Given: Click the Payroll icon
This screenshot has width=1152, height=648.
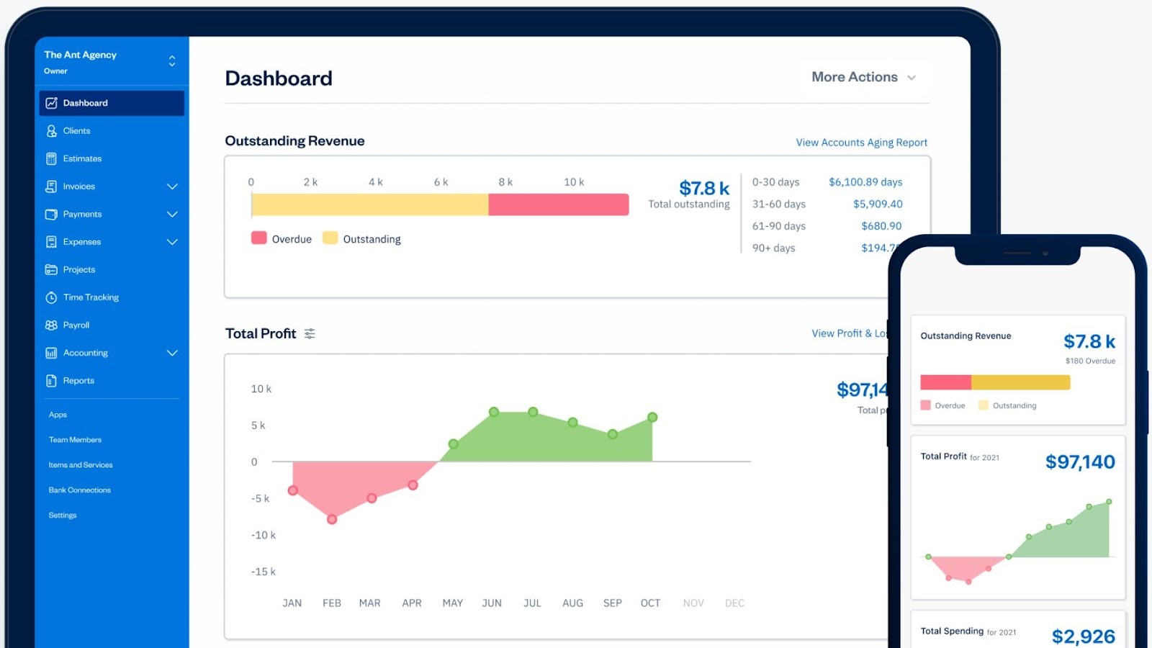Looking at the screenshot, I should (50, 325).
